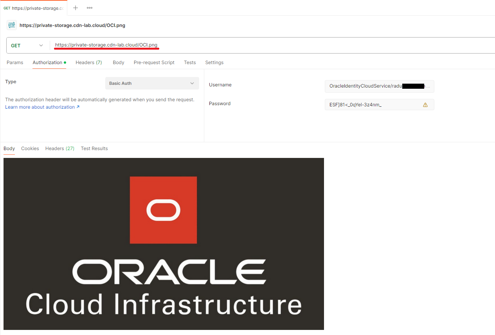This screenshot has height=335, width=495.
Task: View the response Cookies tab
Action: pos(30,149)
